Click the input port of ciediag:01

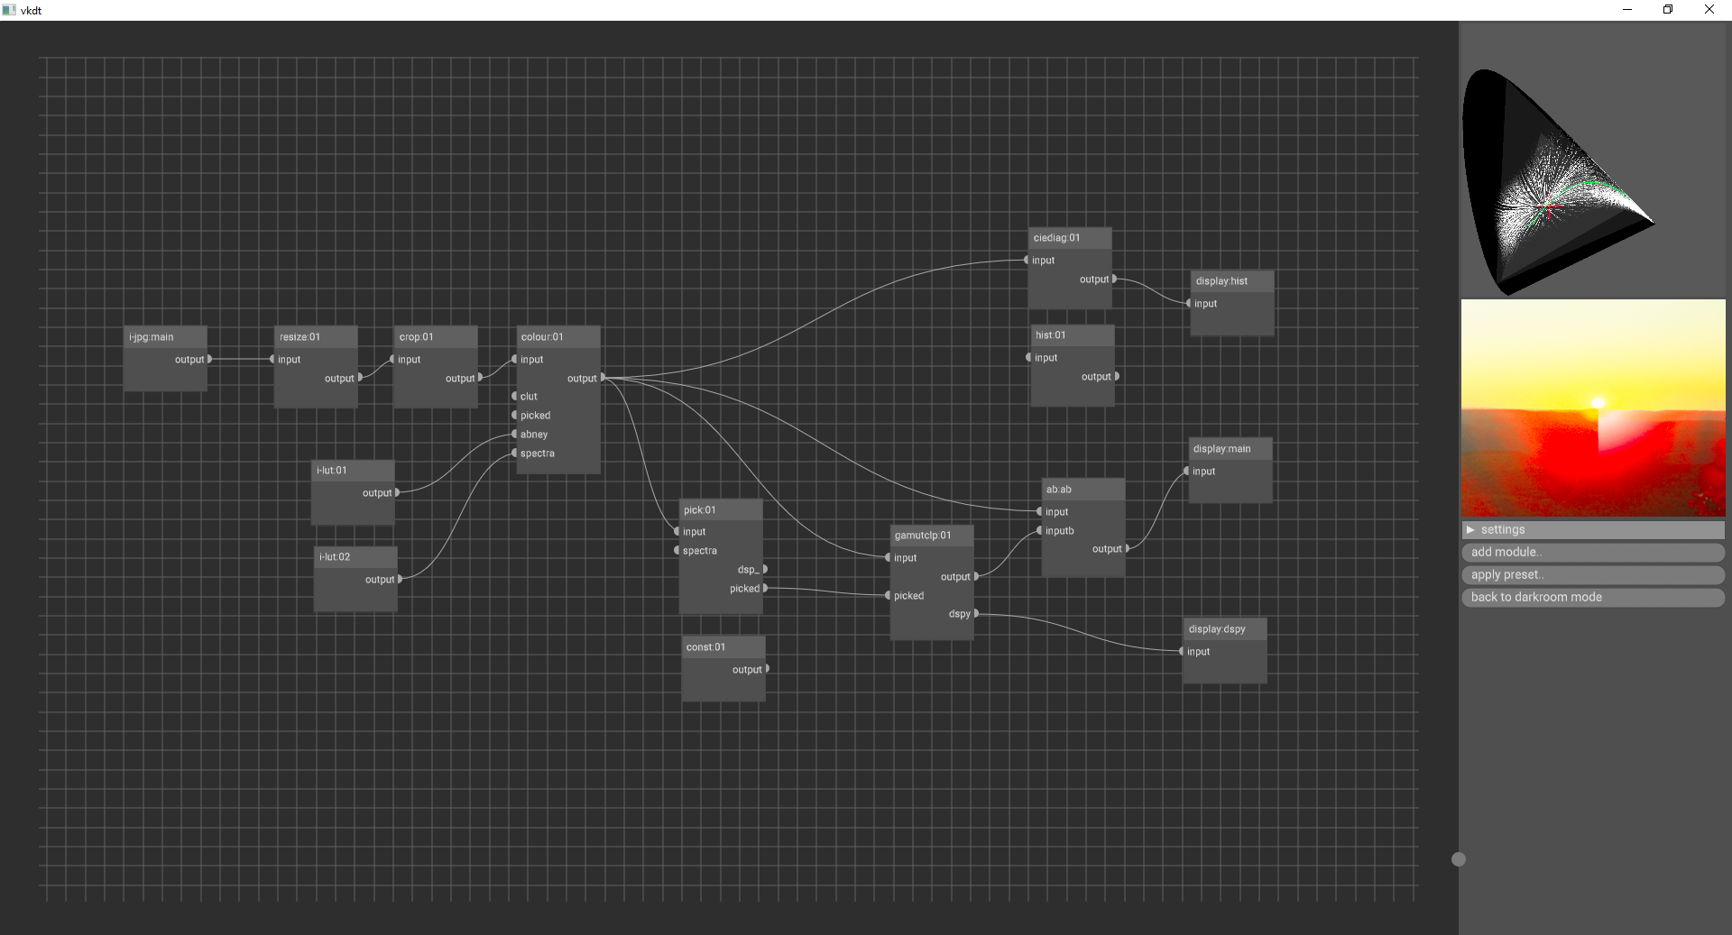coord(1027,261)
